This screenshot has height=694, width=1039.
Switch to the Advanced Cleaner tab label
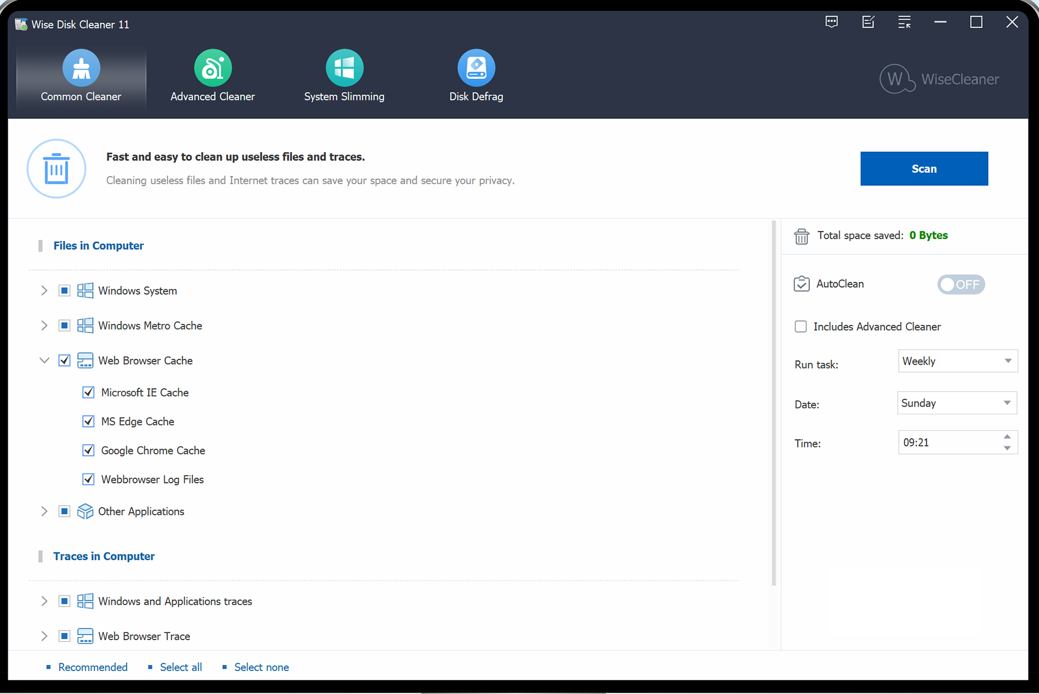[x=213, y=96]
